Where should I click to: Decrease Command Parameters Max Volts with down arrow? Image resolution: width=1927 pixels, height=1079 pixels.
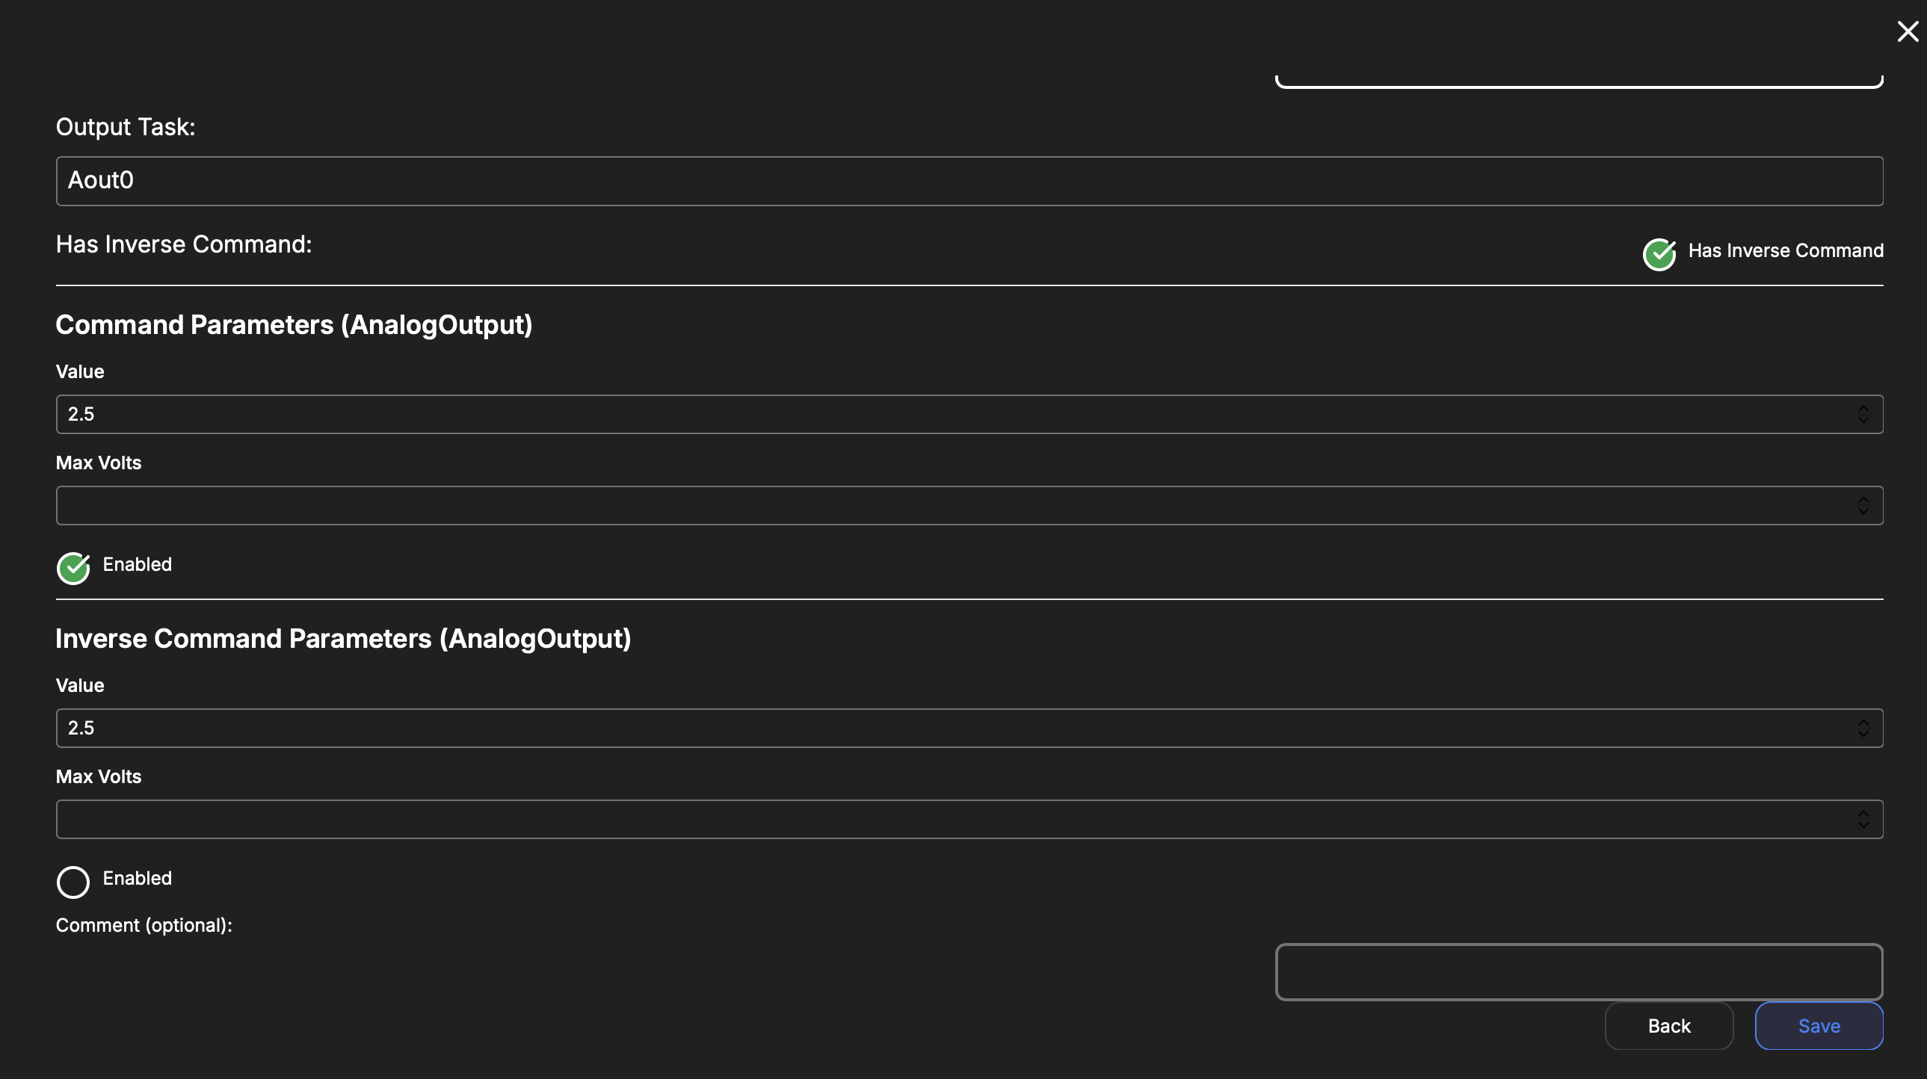[x=1863, y=511]
